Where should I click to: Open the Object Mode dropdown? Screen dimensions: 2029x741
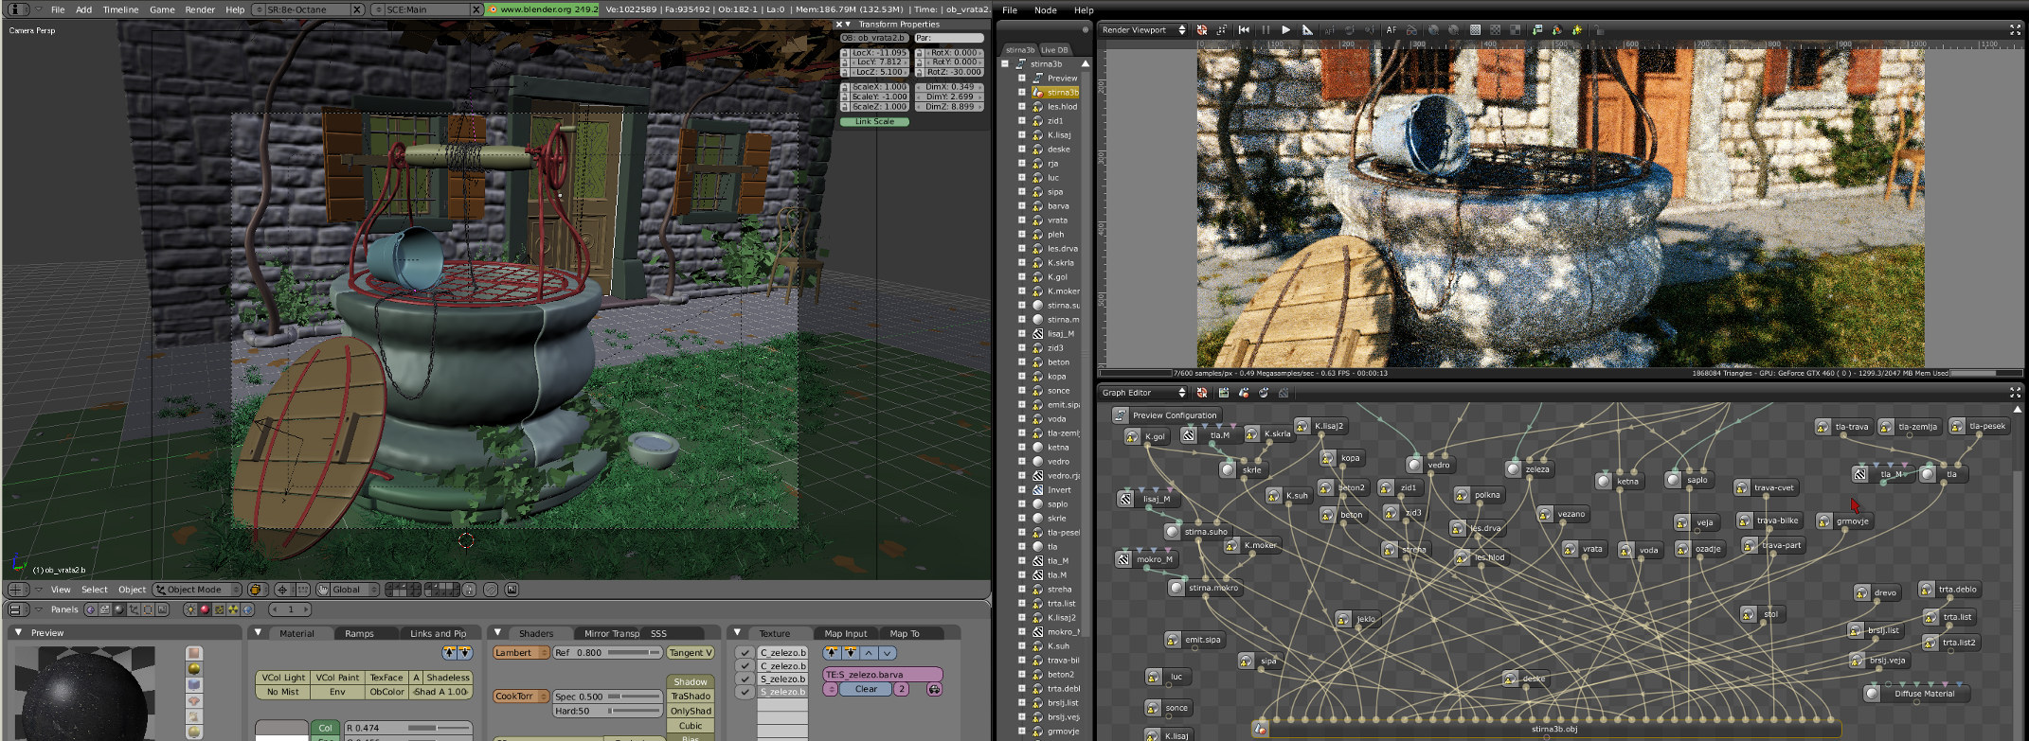[197, 590]
